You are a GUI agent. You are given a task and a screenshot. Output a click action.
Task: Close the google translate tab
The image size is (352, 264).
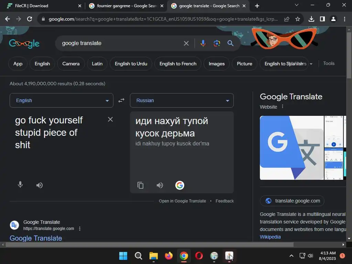tap(244, 6)
